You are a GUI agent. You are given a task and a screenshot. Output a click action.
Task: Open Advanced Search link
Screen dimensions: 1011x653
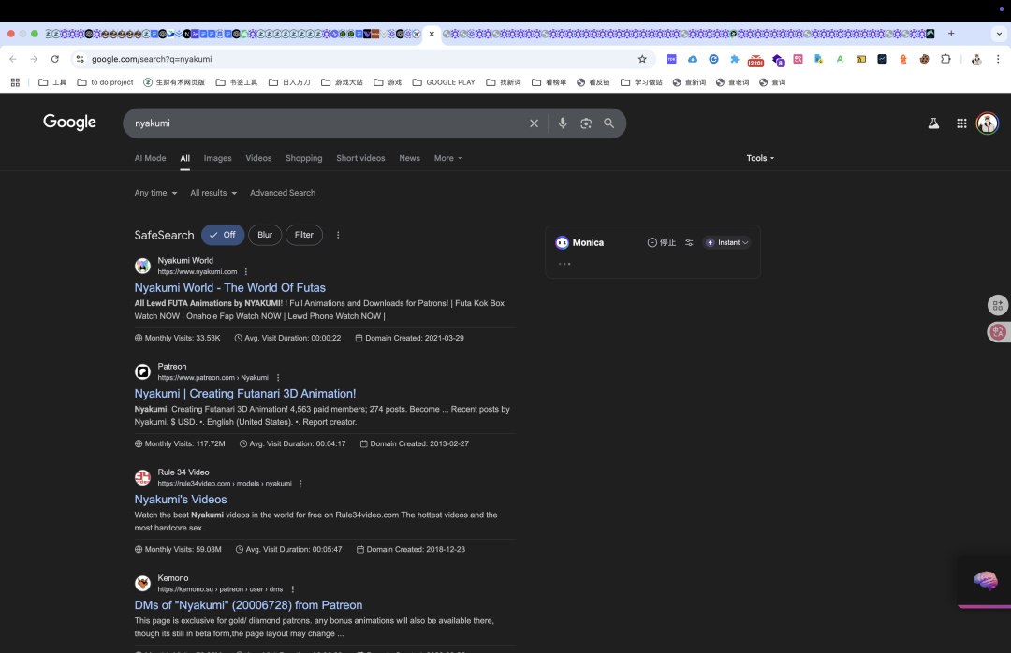pos(283,193)
